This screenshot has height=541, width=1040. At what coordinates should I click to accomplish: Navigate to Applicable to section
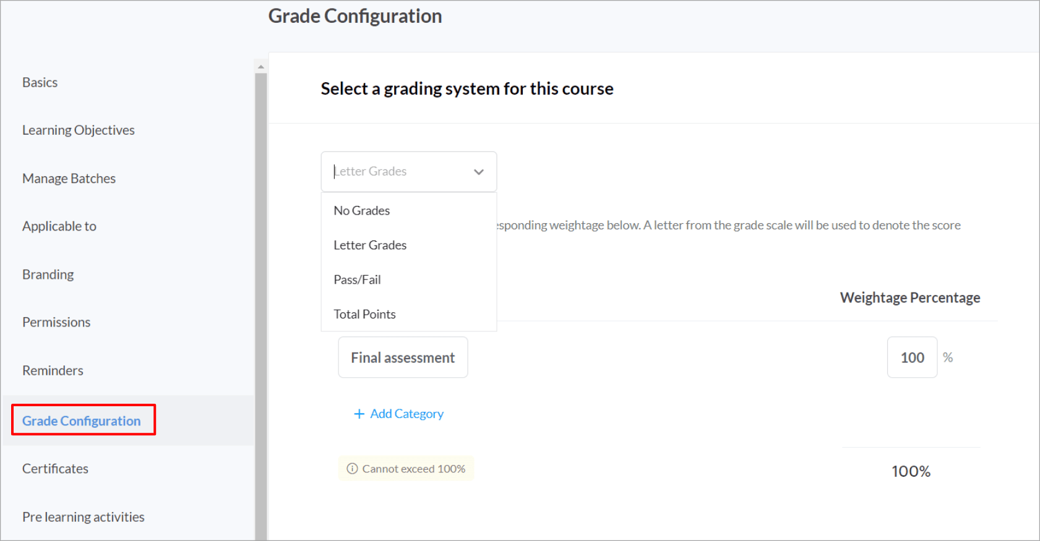[x=59, y=226]
